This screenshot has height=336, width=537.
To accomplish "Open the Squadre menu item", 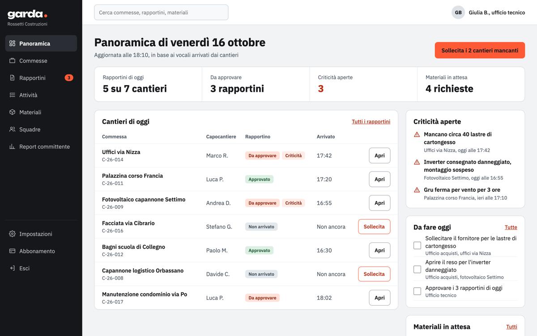I will (x=41, y=129).
